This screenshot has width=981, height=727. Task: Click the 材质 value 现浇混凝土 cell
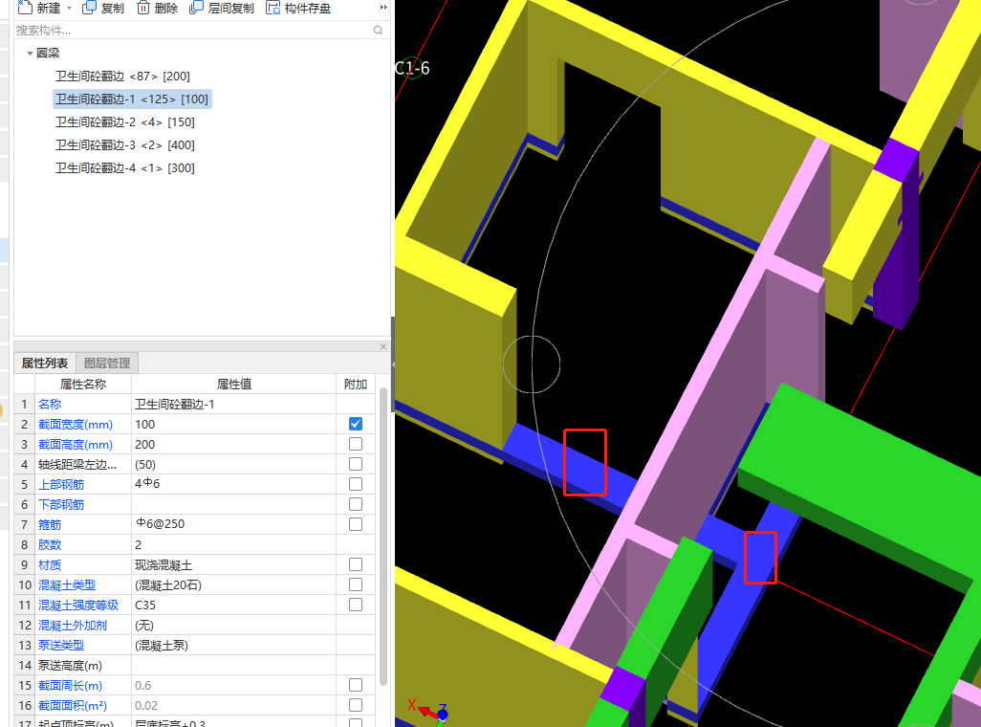[x=234, y=564]
